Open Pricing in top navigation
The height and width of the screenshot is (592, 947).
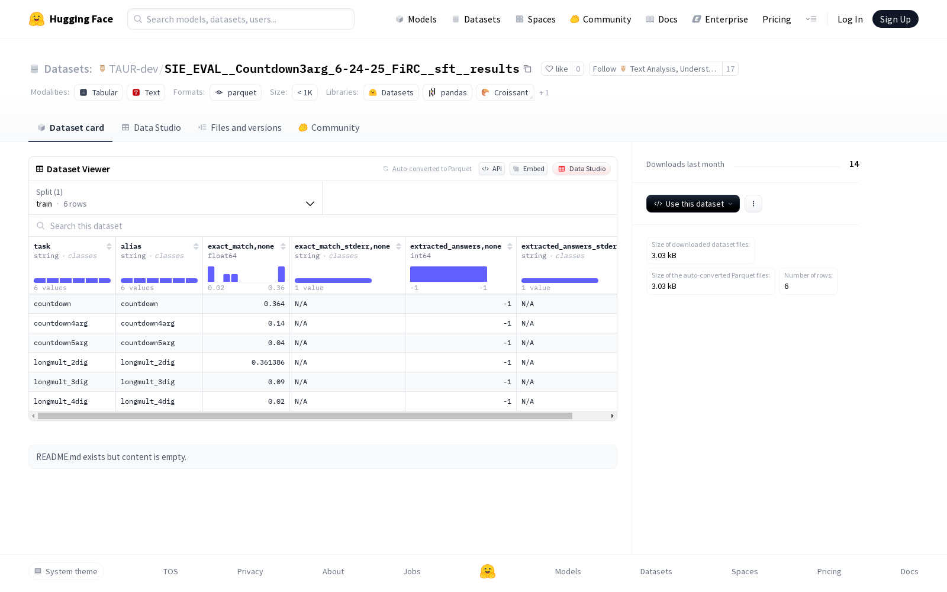(x=777, y=20)
